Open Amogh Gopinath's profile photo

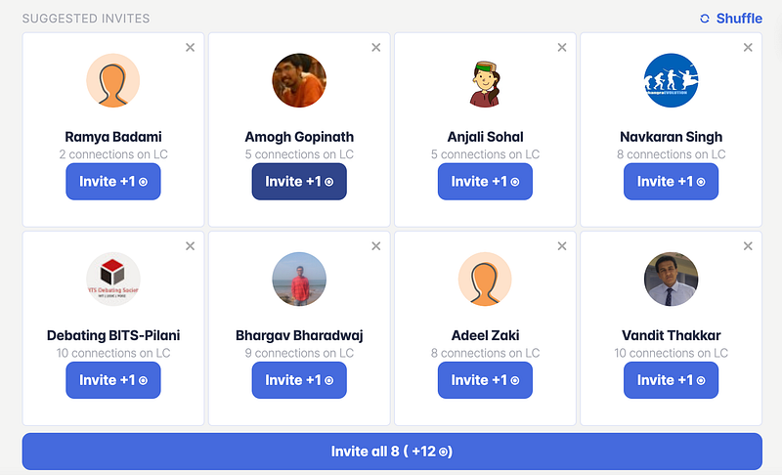pyautogui.click(x=299, y=80)
